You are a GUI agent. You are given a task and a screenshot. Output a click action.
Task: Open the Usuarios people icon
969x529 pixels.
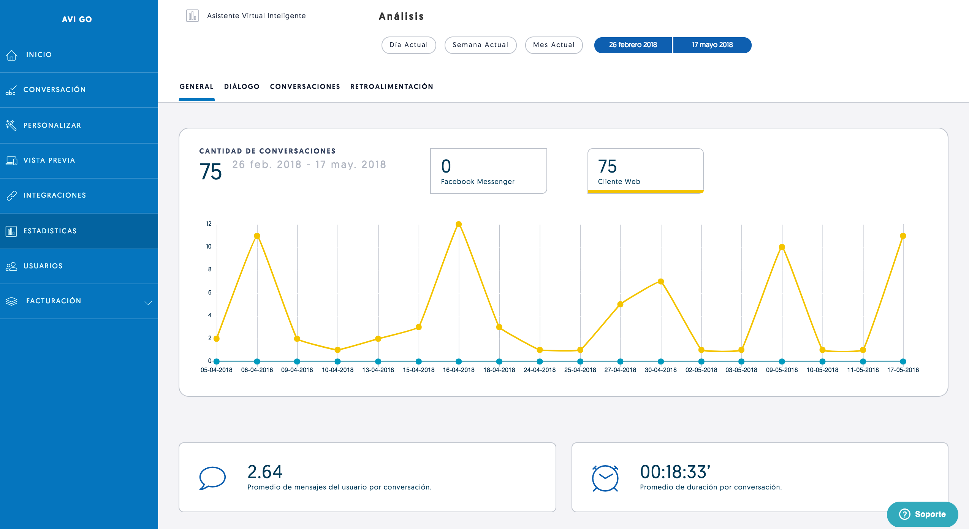(x=11, y=266)
